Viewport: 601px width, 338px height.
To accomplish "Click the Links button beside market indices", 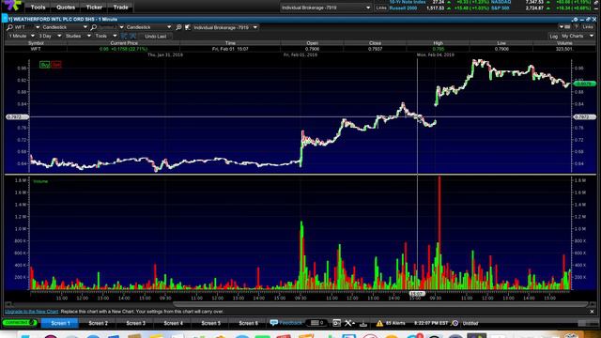I will (381, 8).
